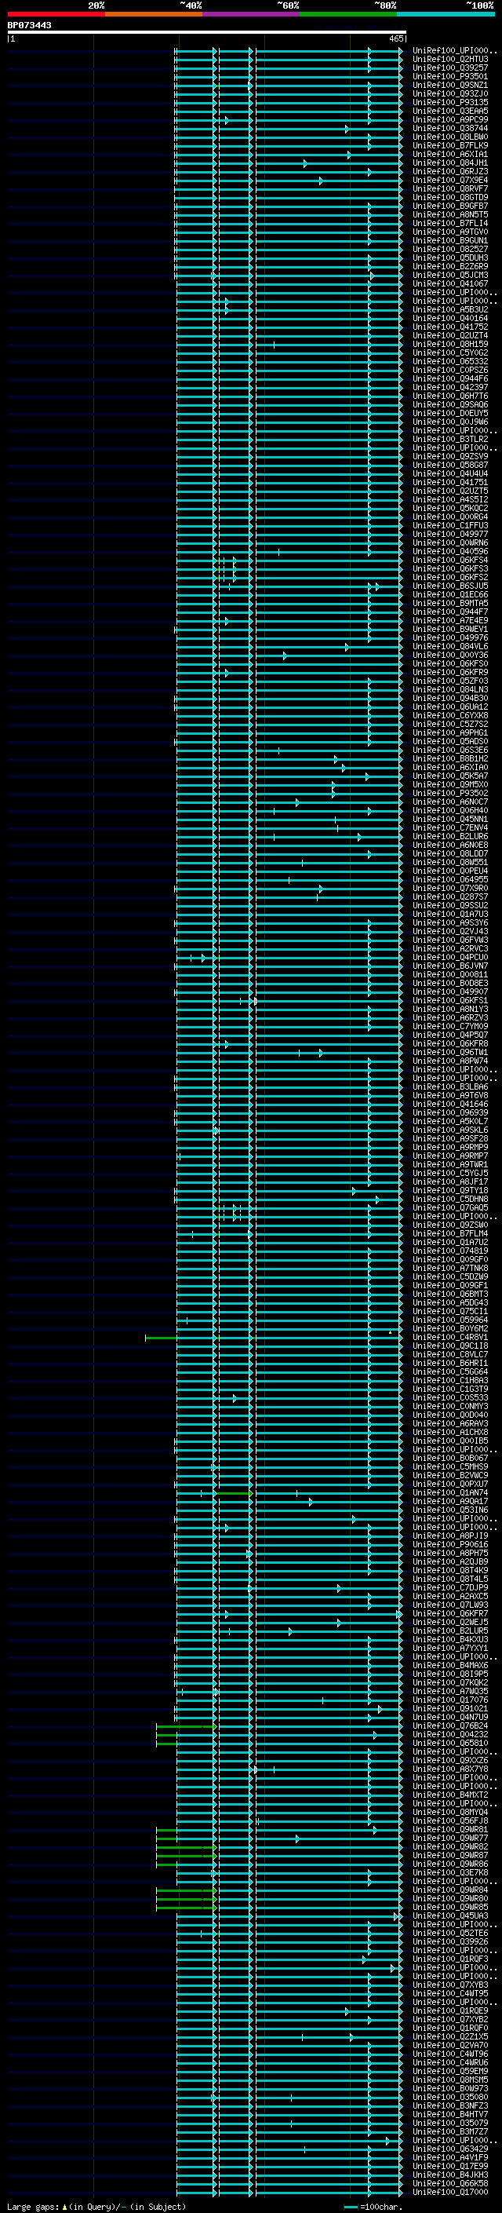Image resolution: width=502 pixels, height=2213 pixels.
Task: Select the UniRef100_A9QA17 label
Action: pos(450,1502)
